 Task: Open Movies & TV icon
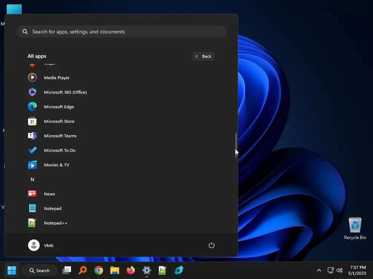[x=32, y=165]
